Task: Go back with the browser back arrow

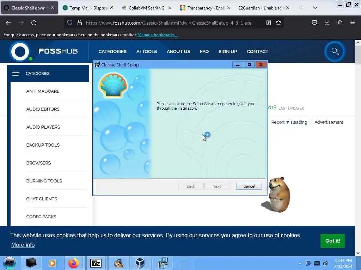Action: tap(8, 23)
